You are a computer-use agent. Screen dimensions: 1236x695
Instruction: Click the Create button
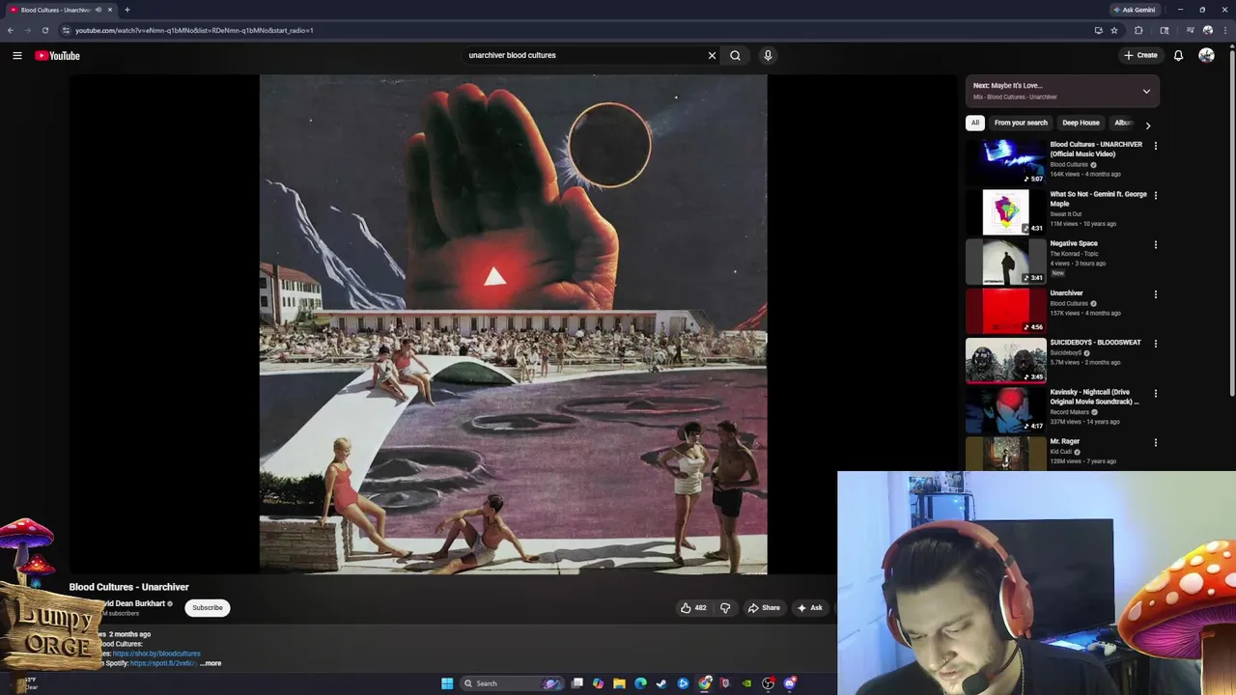point(1140,55)
